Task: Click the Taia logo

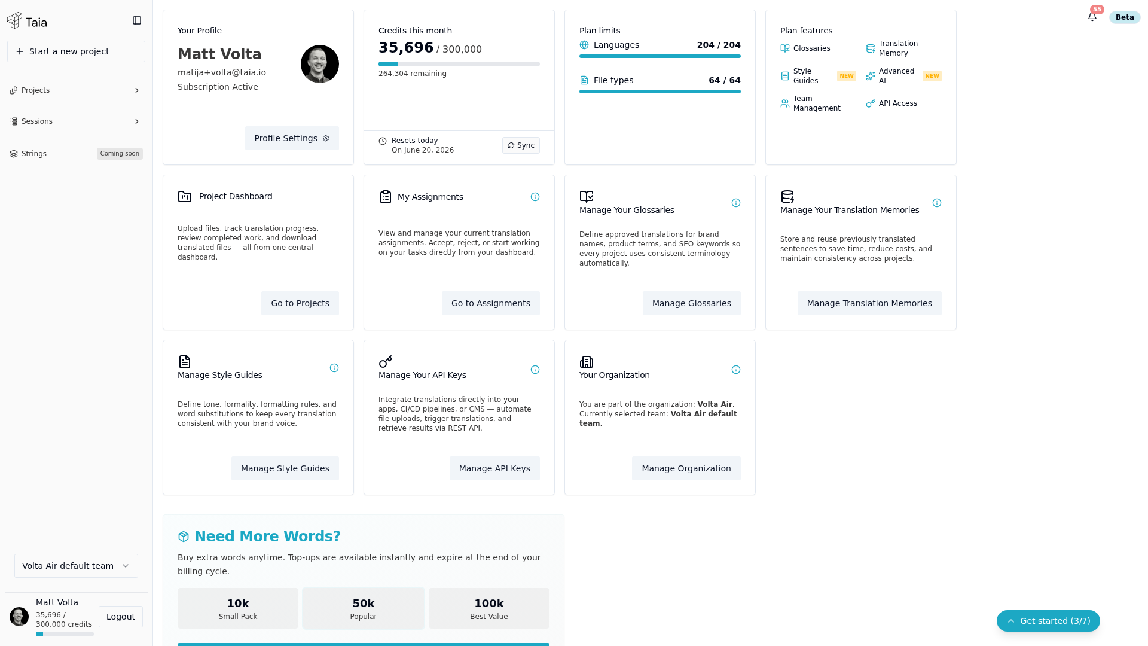Action: pyautogui.click(x=27, y=22)
